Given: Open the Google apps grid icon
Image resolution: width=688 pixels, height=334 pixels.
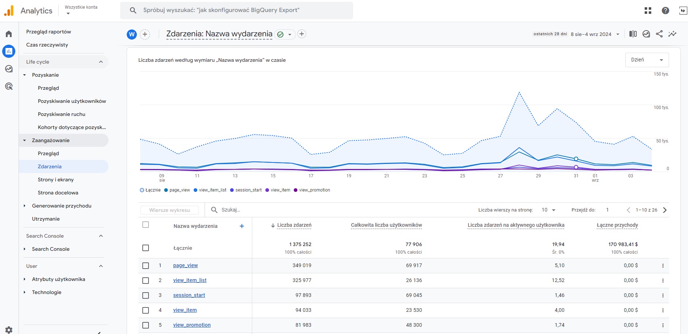Looking at the screenshot, I should click(648, 11).
